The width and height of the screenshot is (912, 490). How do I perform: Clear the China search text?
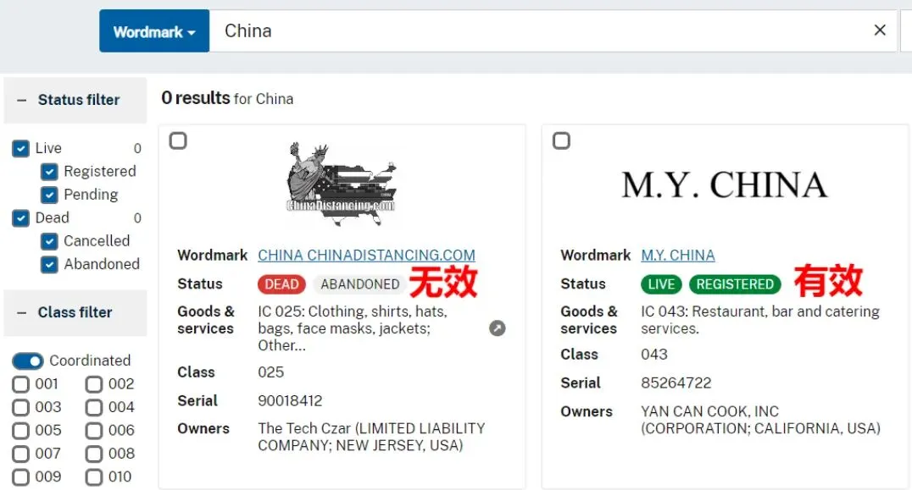pyautogui.click(x=880, y=30)
